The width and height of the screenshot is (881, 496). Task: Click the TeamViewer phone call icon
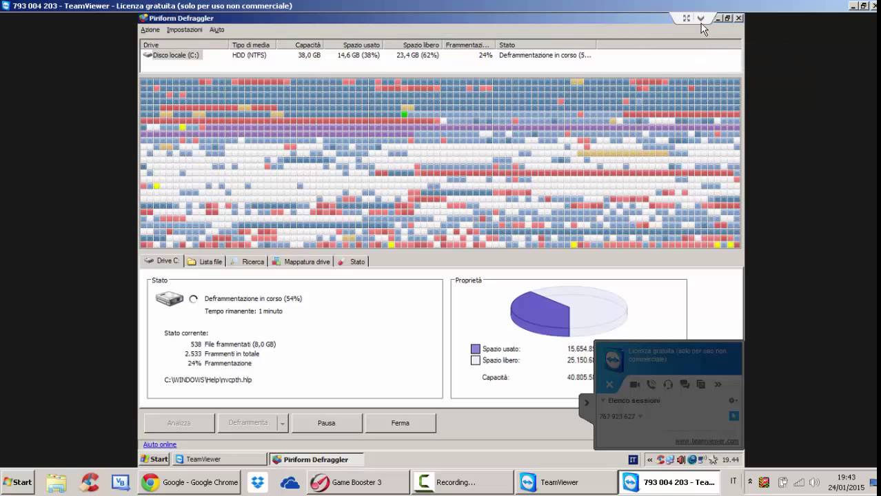click(x=651, y=384)
